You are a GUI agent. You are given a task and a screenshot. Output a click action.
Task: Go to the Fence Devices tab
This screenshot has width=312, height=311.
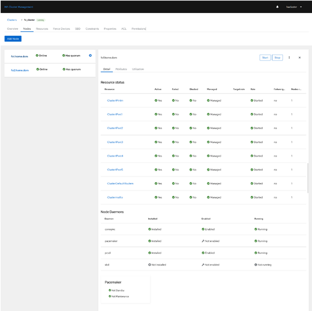tap(61, 29)
